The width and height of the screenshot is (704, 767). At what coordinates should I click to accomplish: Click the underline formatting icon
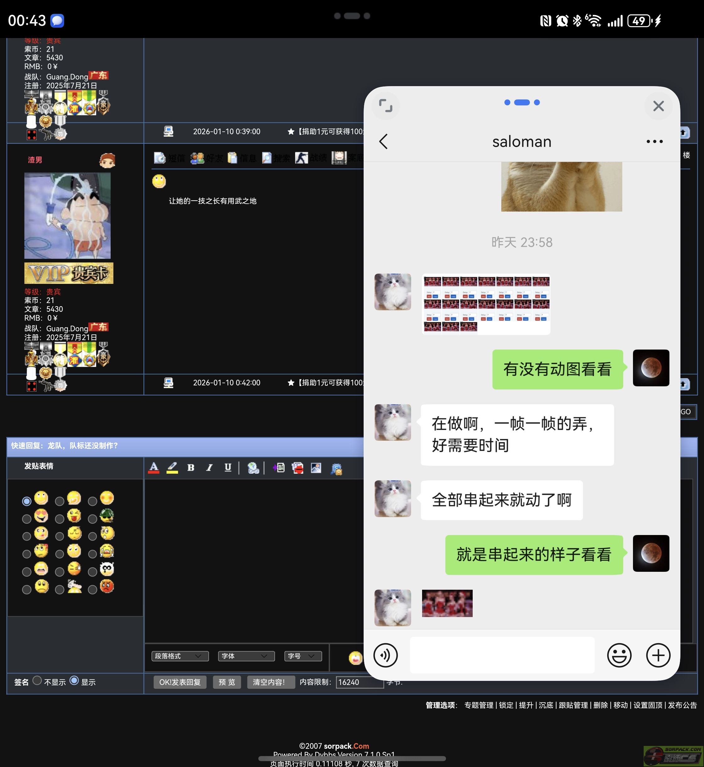(228, 468)
